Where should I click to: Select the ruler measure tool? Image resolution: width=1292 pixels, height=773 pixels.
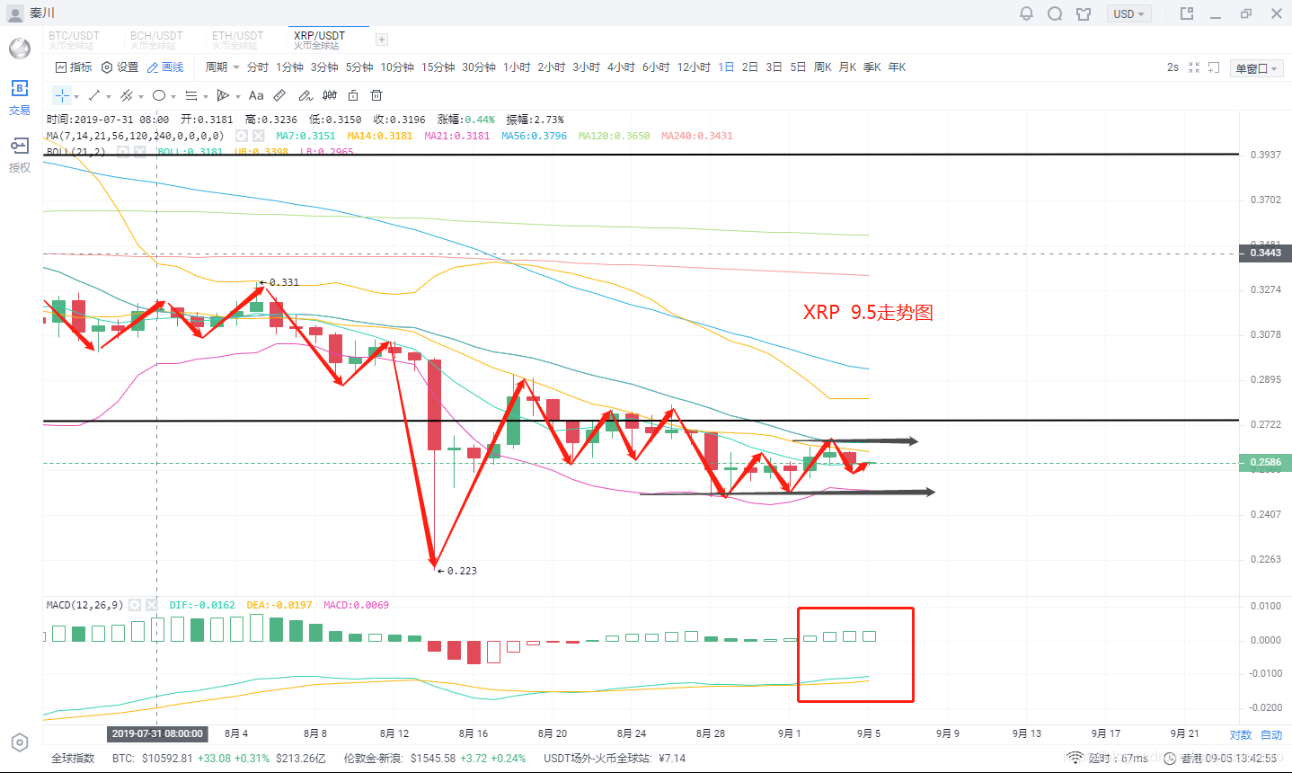coord(280,95)
